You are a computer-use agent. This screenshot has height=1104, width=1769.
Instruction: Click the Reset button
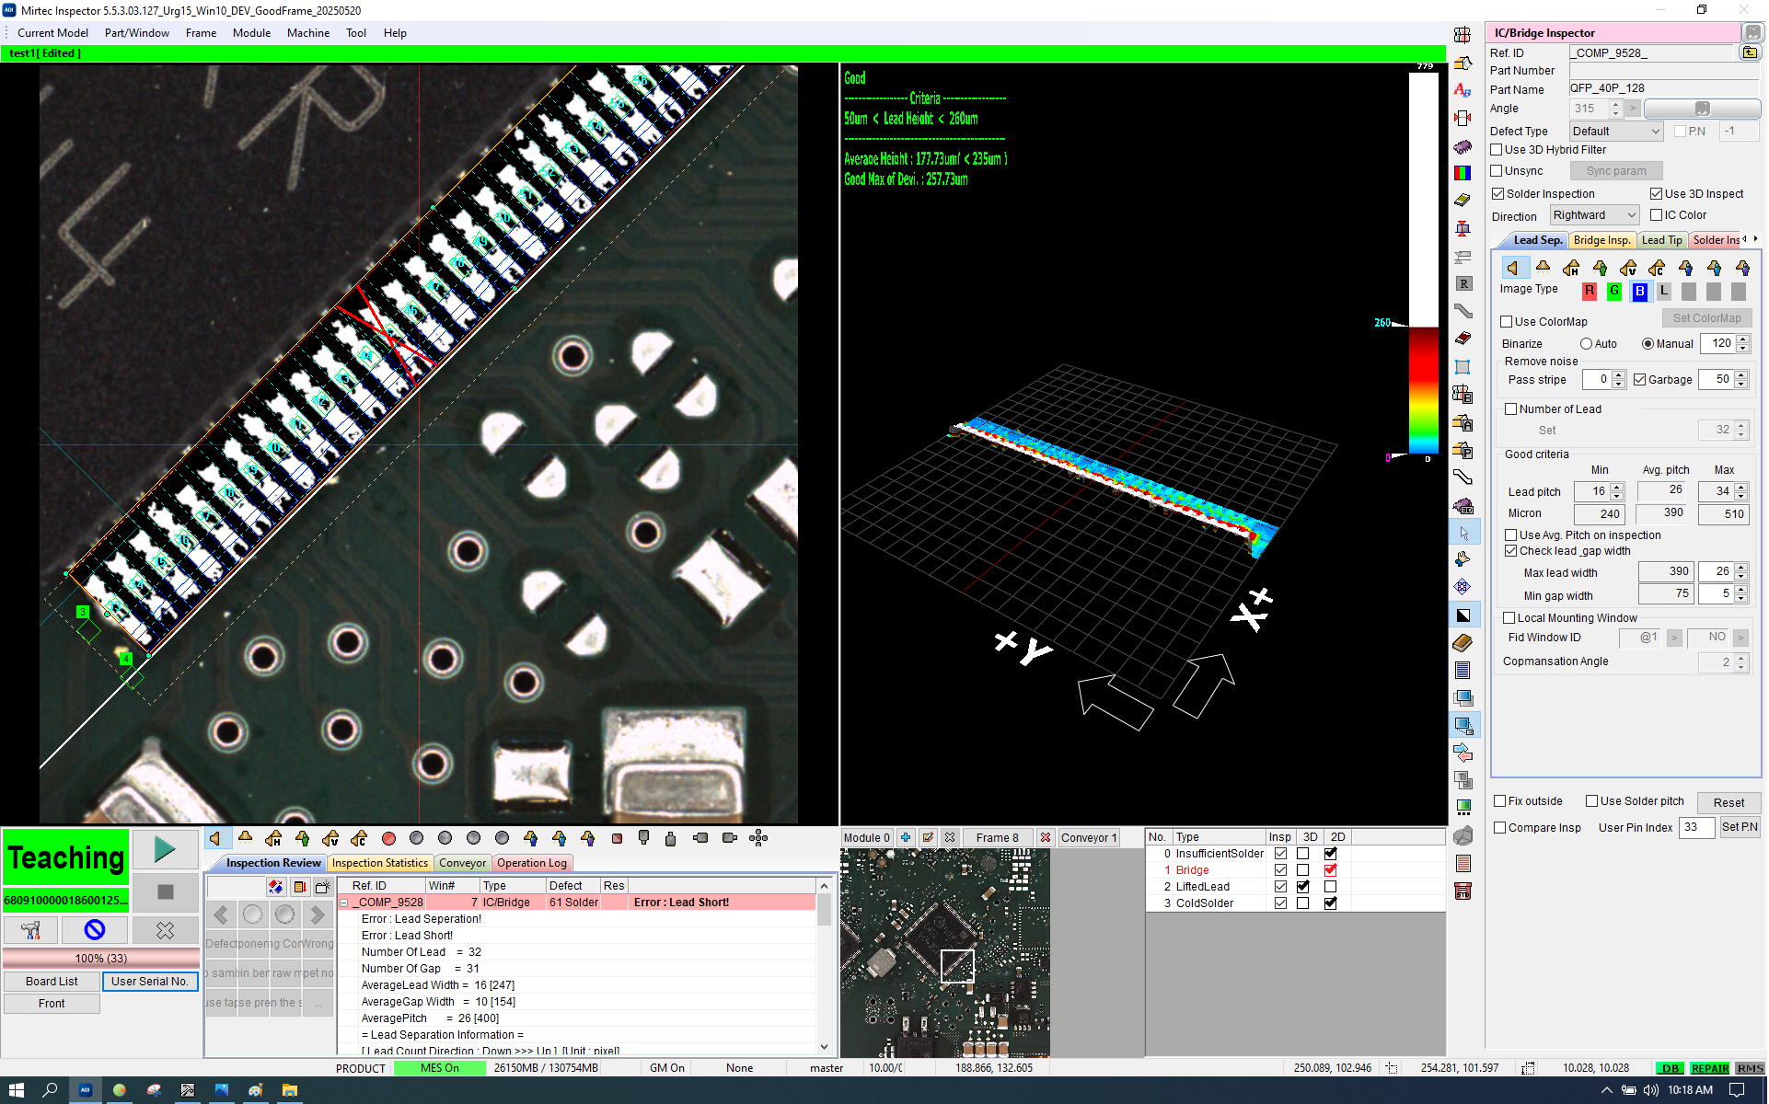(x=1729, y=802)
